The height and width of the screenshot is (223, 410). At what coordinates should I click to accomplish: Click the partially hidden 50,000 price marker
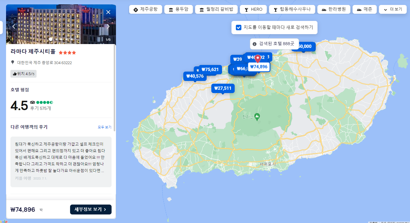click(x=306, y=47)
